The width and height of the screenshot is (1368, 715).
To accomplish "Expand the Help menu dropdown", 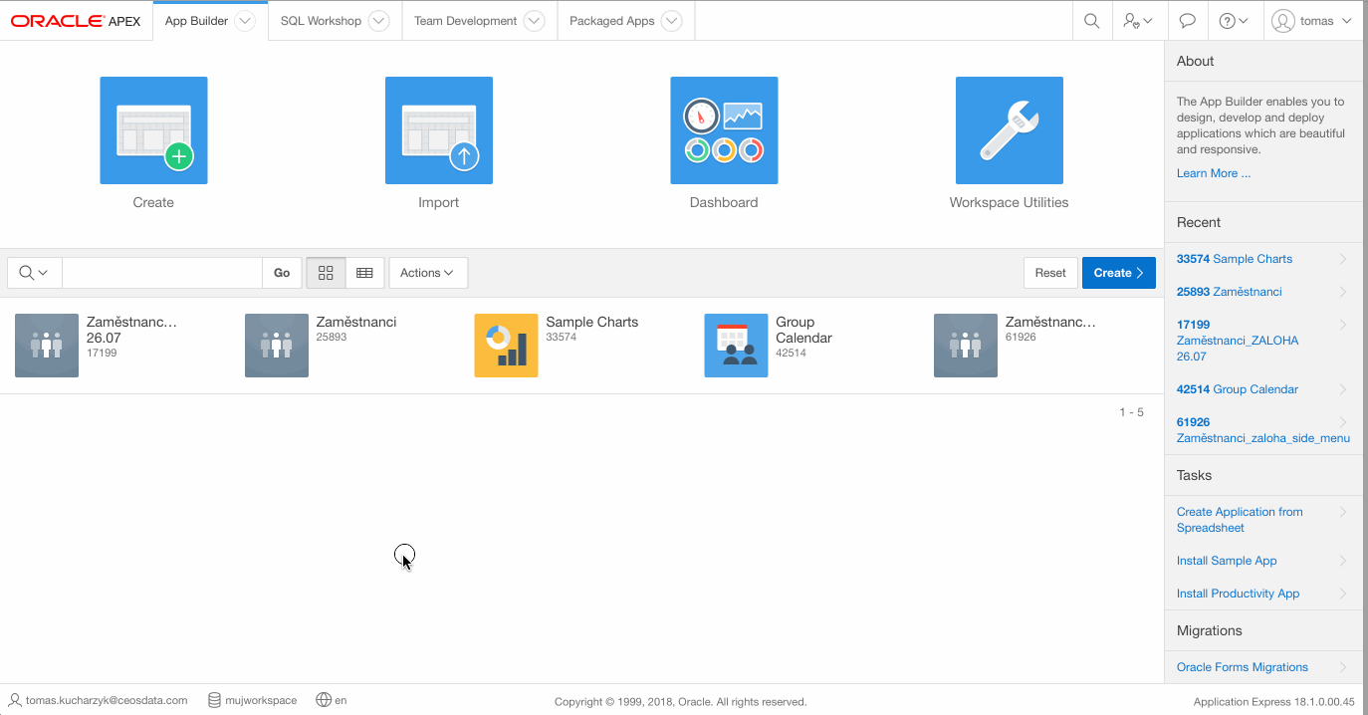I will [x=1234, y=21].
